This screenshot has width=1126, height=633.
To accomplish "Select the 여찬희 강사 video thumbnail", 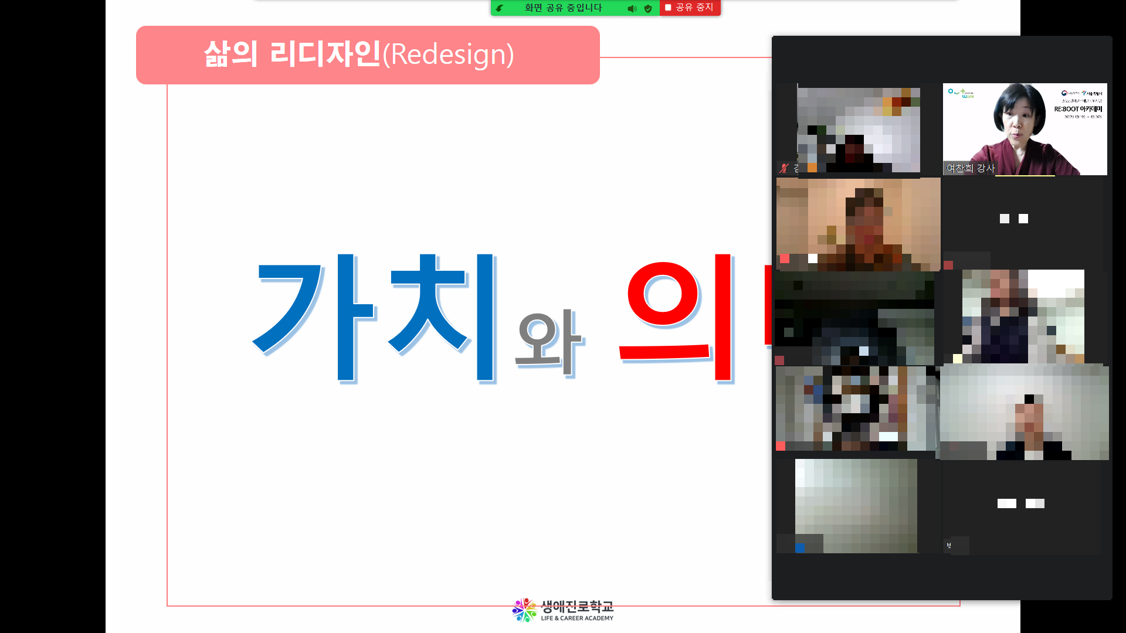I will point(1025,129).
